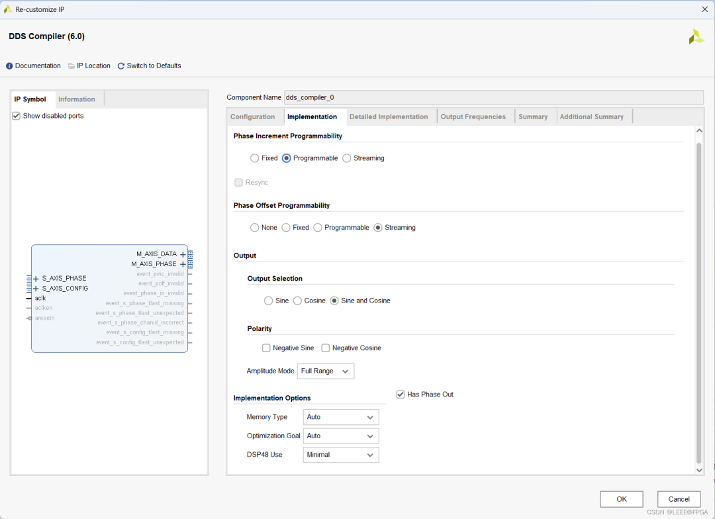
Task: Expand the S_AXIS_CONFIG port plus icon
Action: 36,289
